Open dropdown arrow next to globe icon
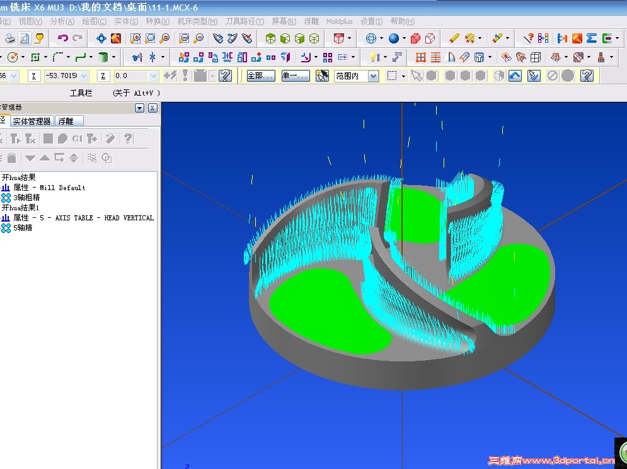 (x=381, y=38)
